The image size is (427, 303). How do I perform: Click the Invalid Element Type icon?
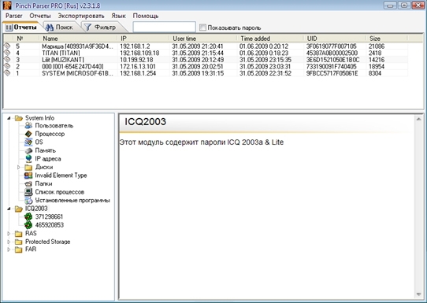click(x=28, y=176)
